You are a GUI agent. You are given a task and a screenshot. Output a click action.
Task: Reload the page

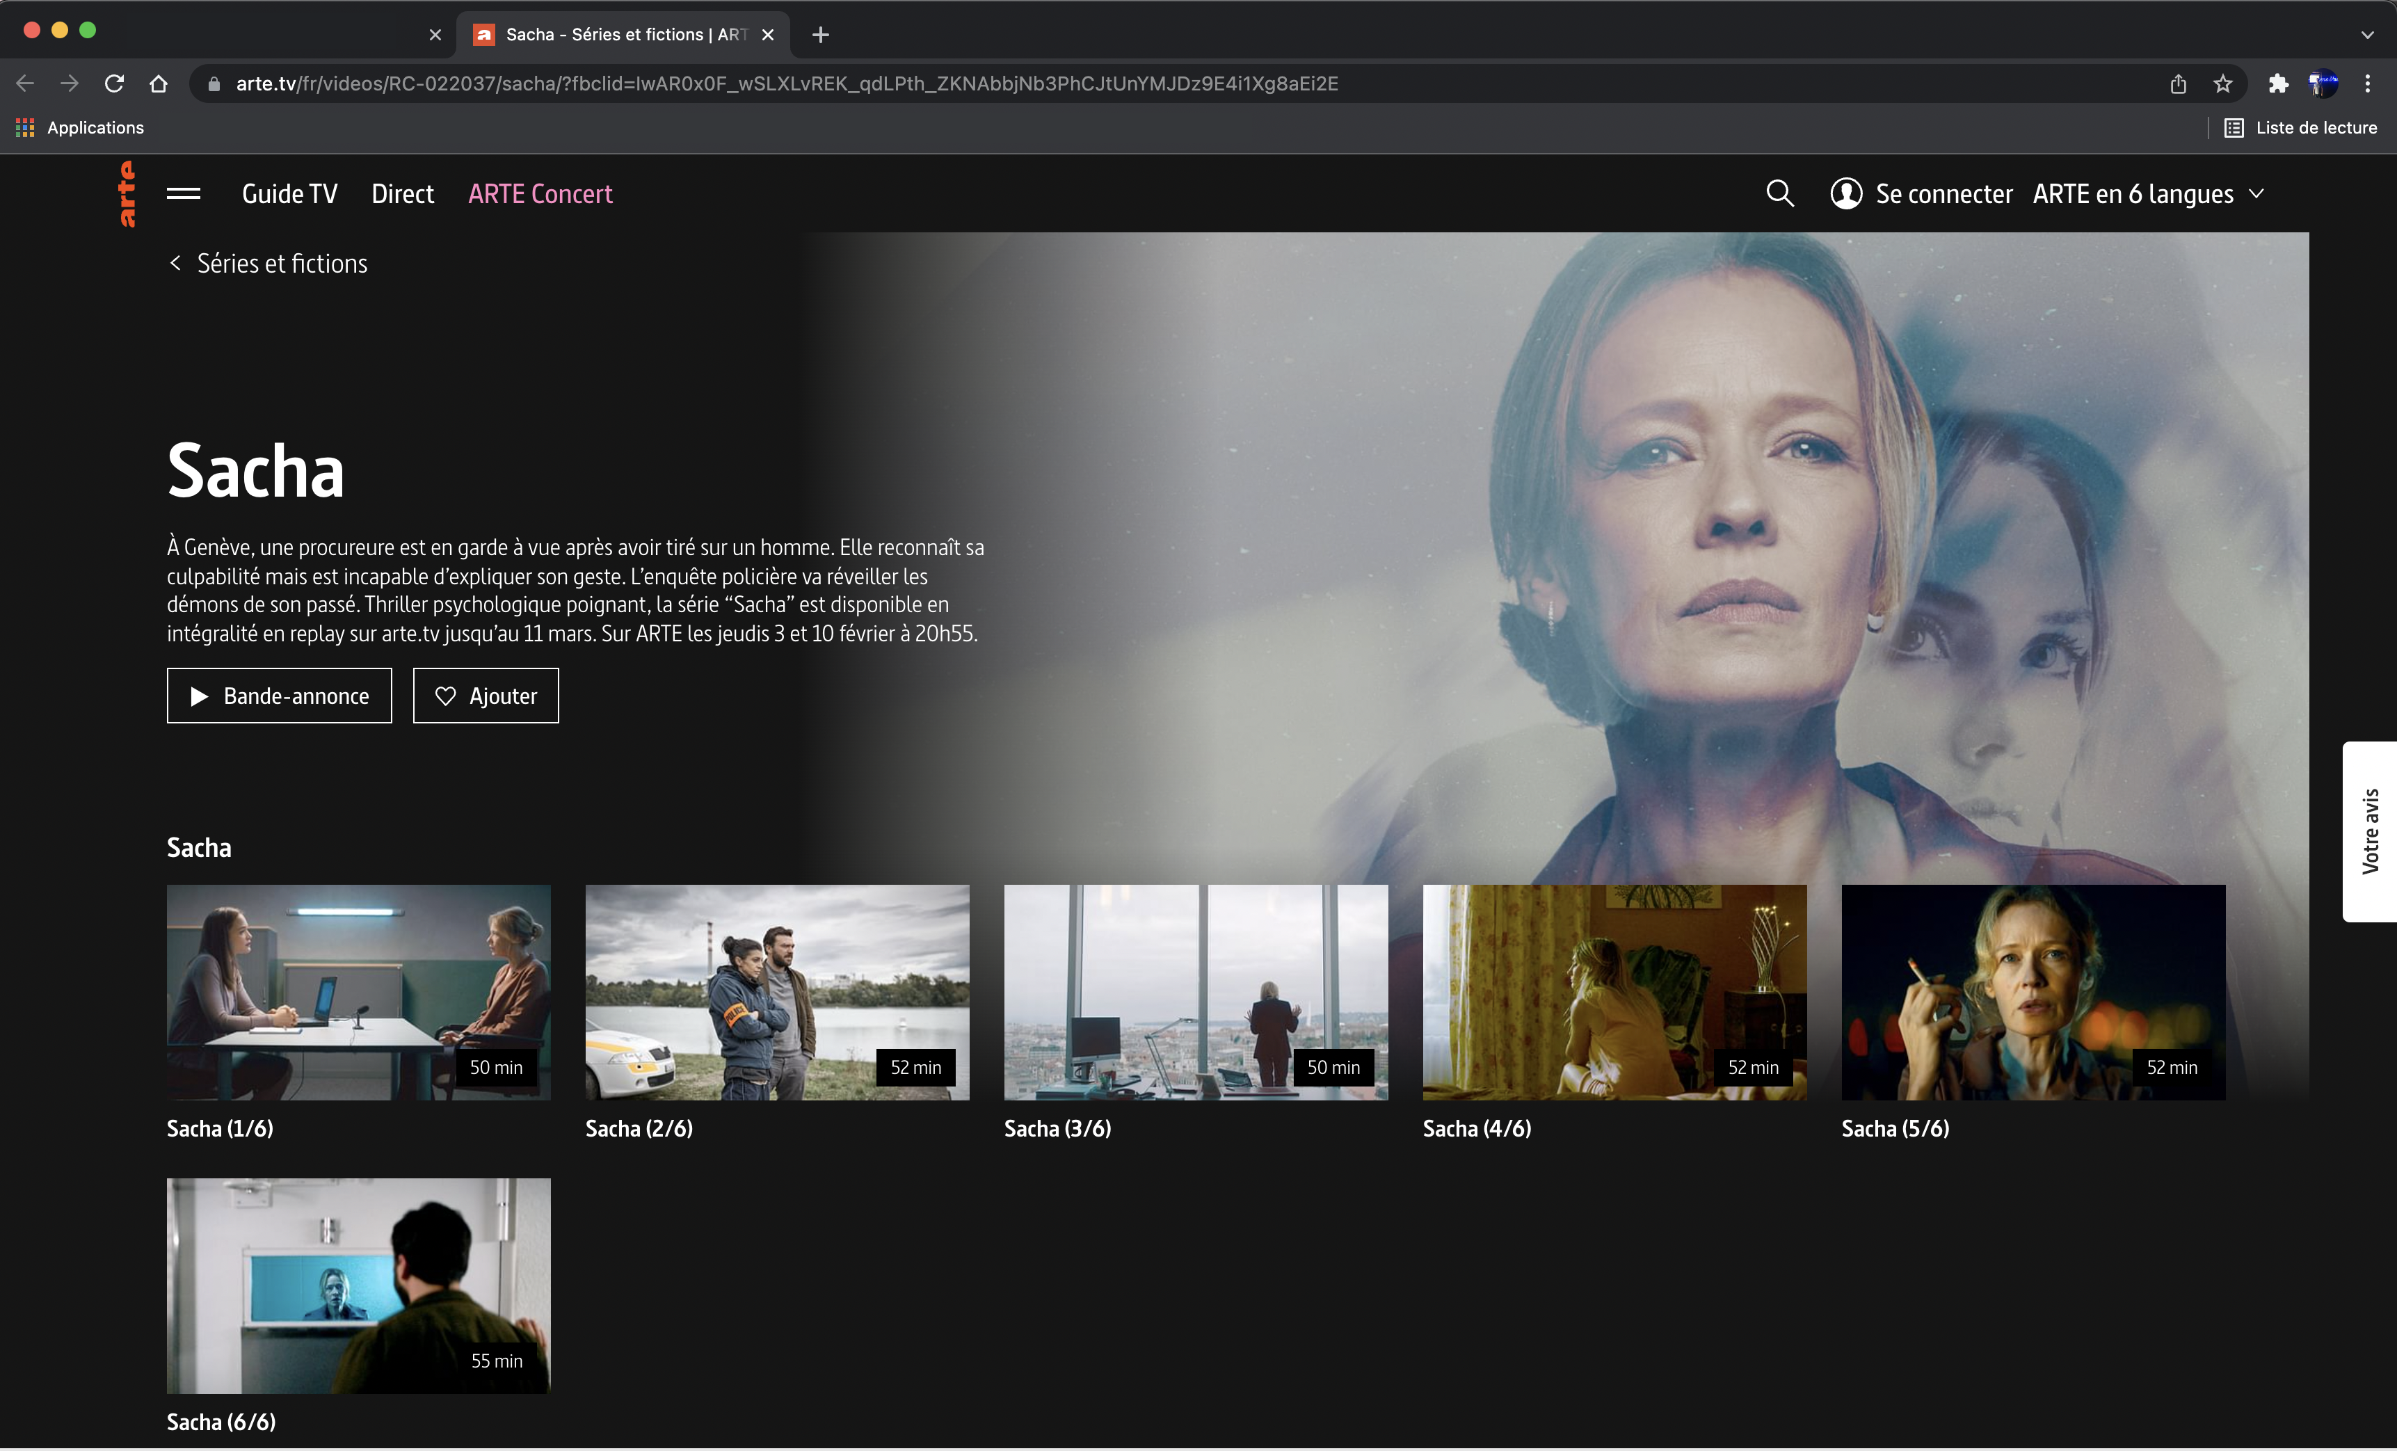click(x=114, y=83)
